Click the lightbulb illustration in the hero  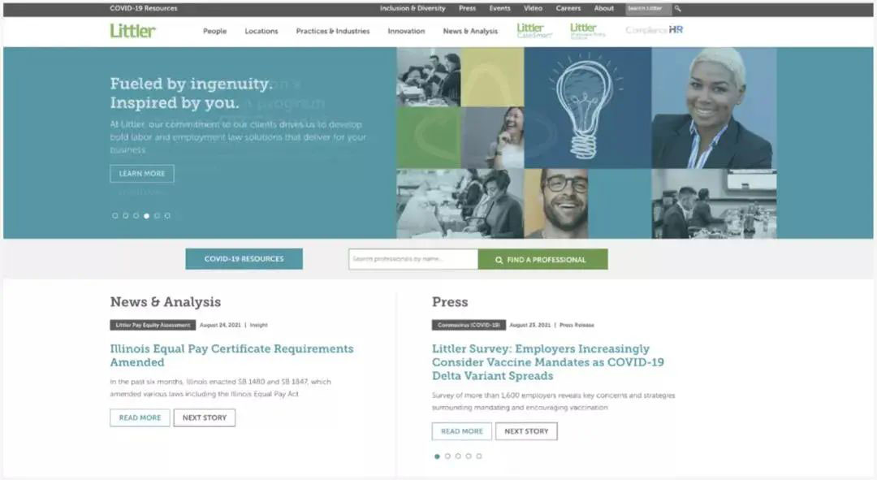[587, 107]
